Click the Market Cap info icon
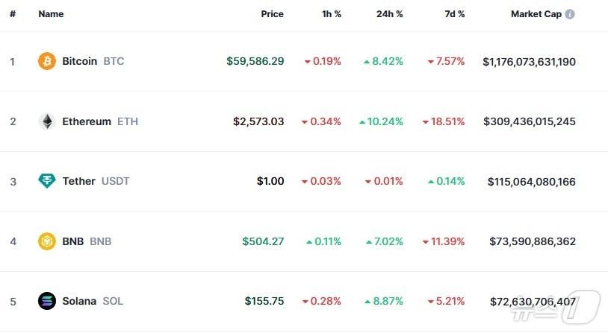This screenshot has width=608, height=333. click(570, 14)
